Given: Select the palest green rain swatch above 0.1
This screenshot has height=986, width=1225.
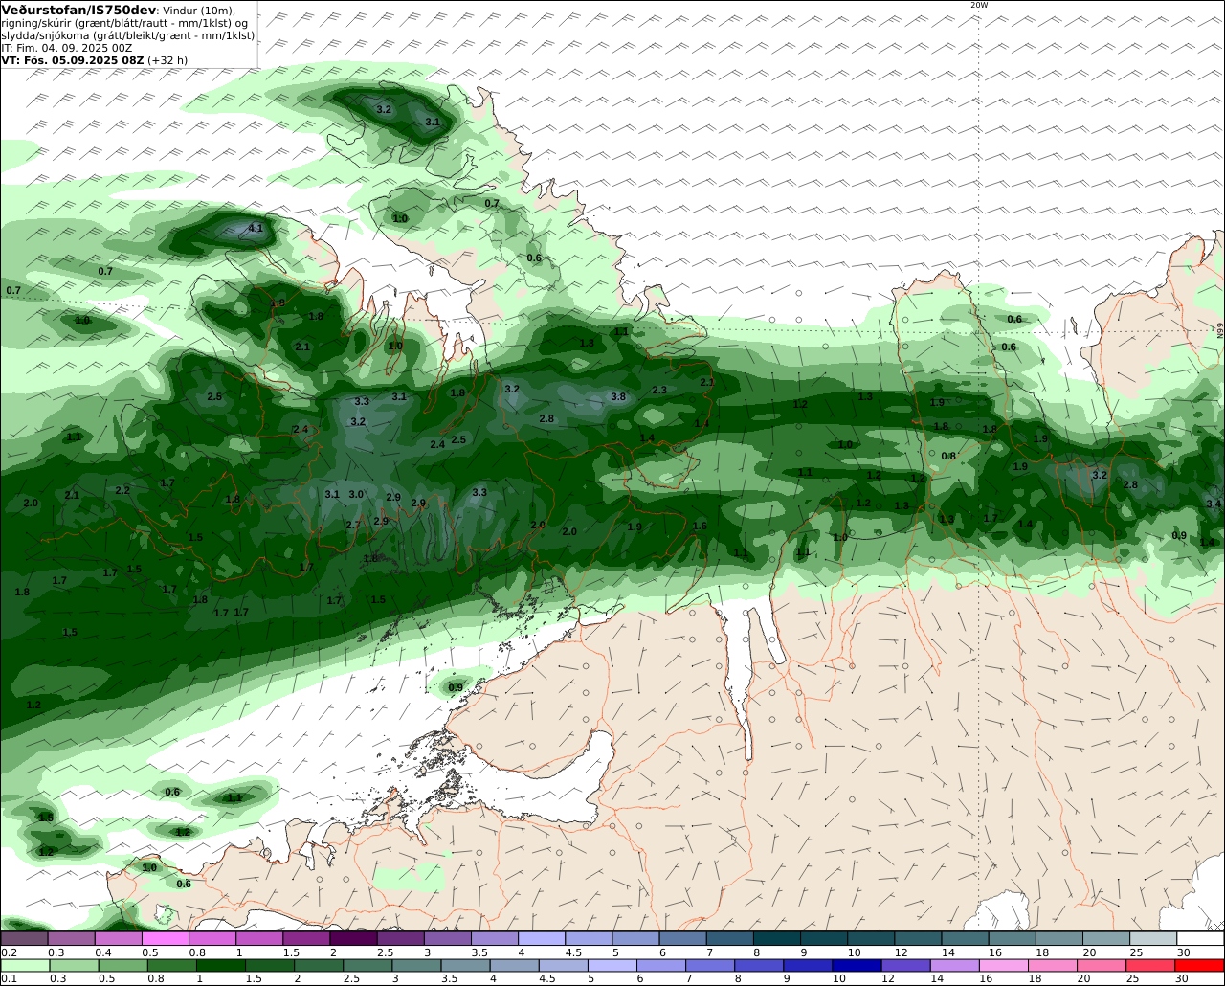Looking at the screenshot, I should tap(24, 966).
